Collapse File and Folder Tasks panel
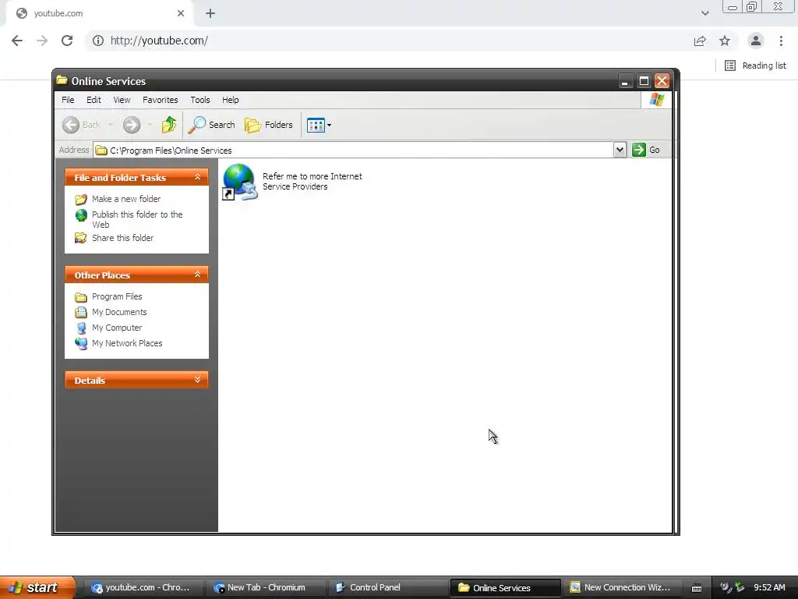 tap(197, 177)
